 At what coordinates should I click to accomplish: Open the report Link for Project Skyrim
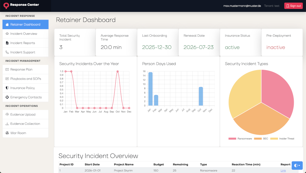283,170
